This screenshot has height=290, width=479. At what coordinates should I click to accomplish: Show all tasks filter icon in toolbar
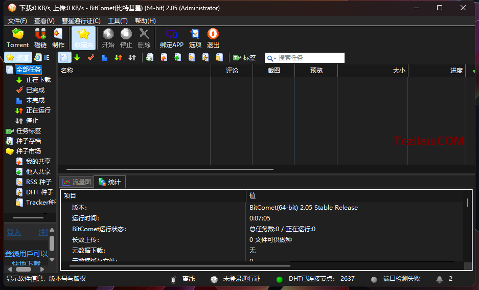[64, 57]
